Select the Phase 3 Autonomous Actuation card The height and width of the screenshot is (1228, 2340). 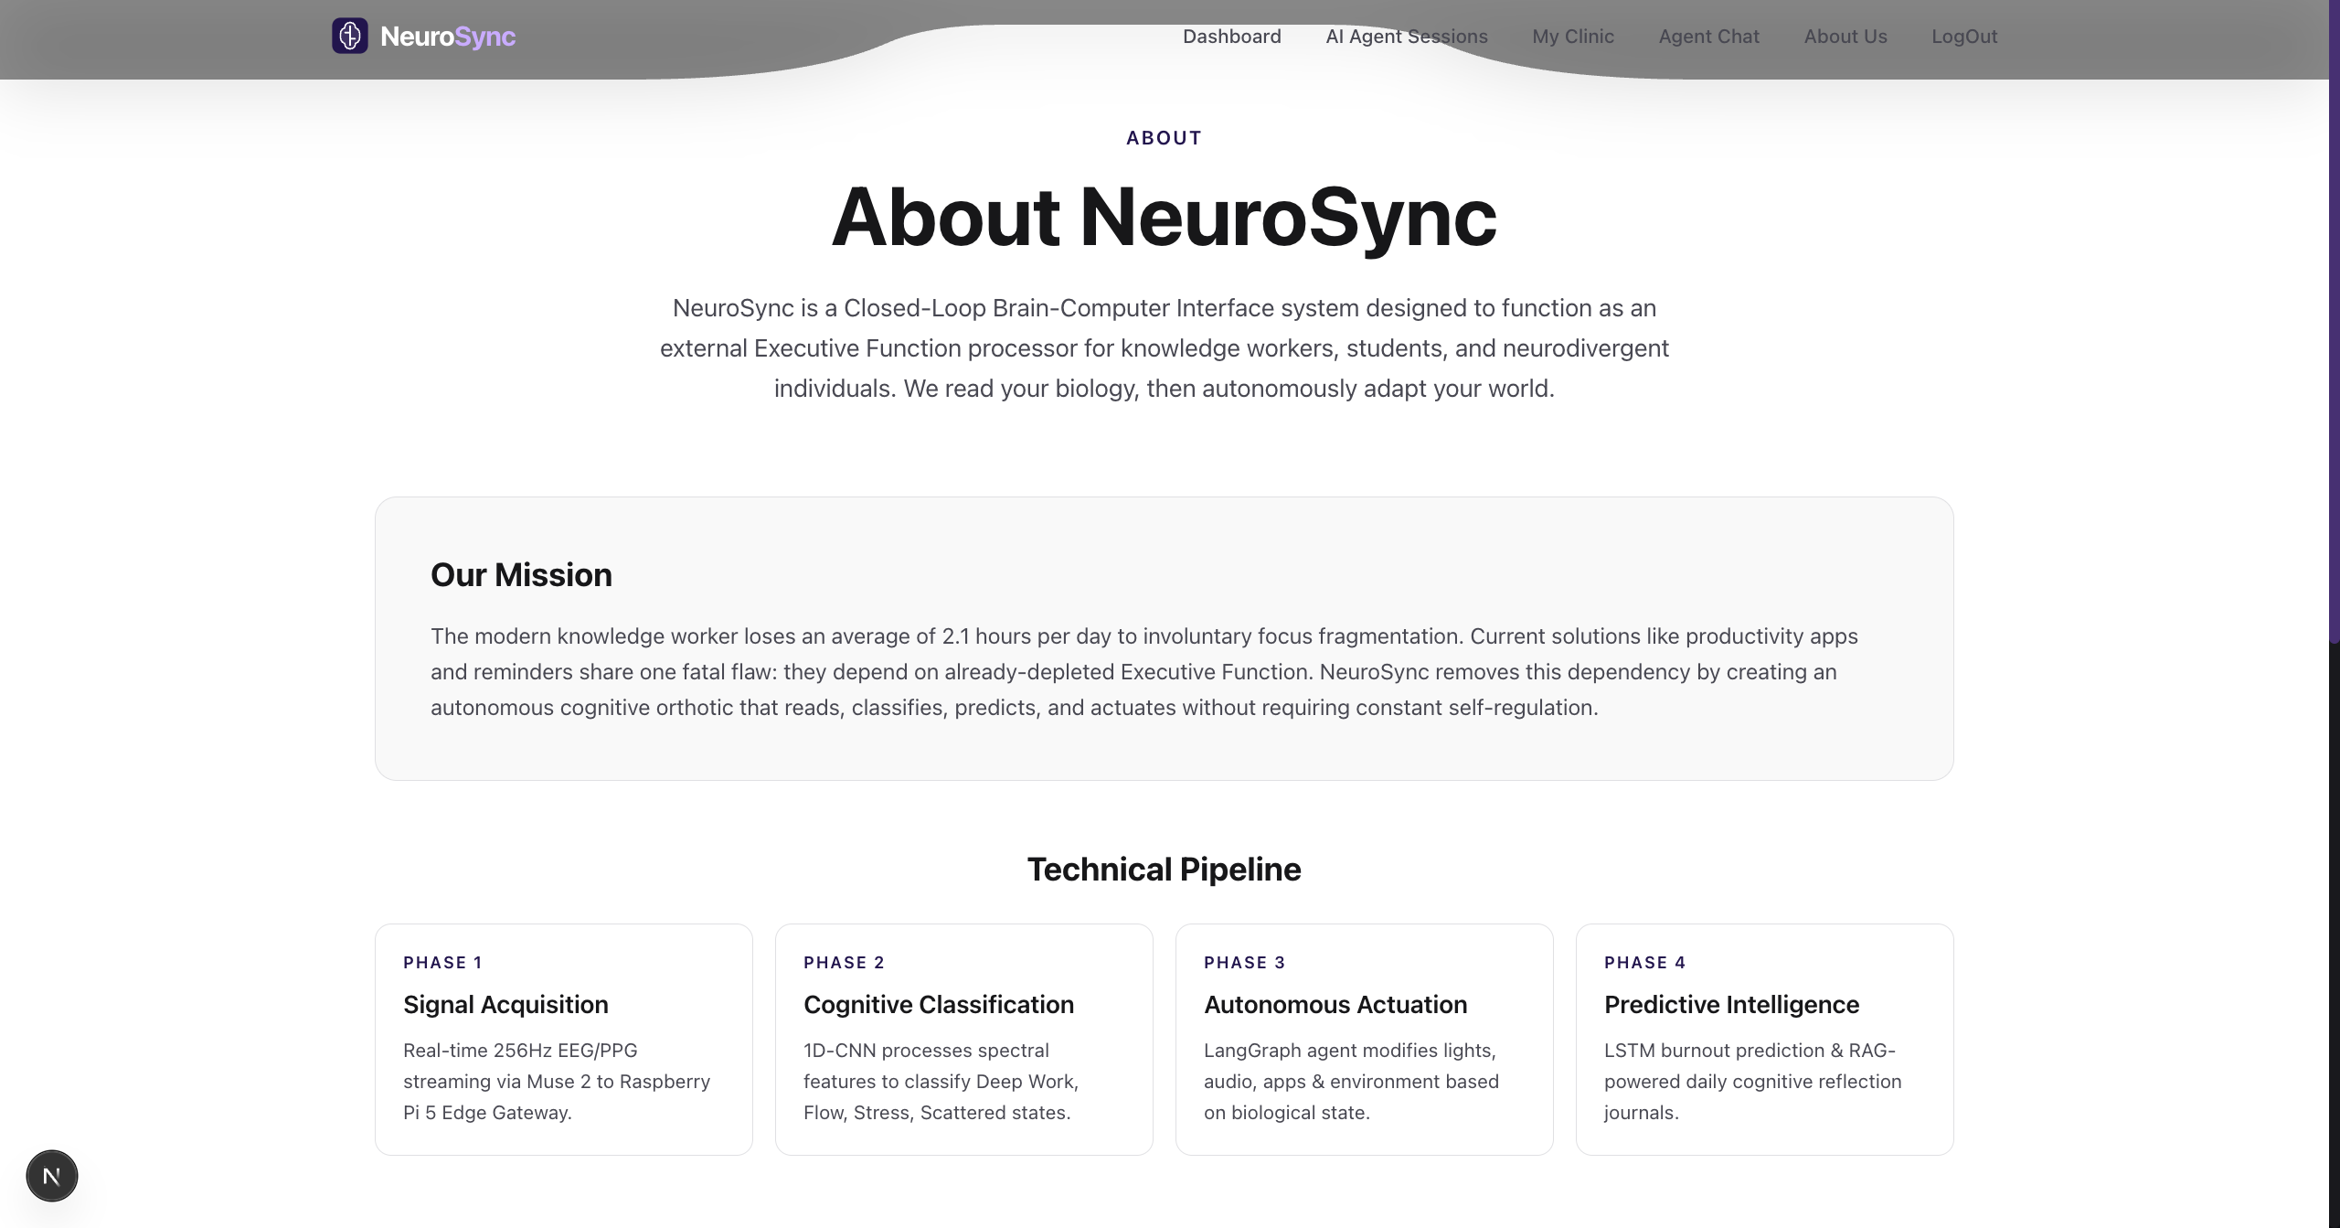1364,1039
